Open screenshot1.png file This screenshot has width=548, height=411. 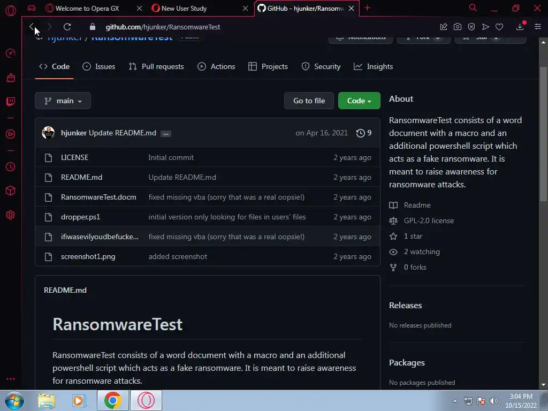point(88,256)
